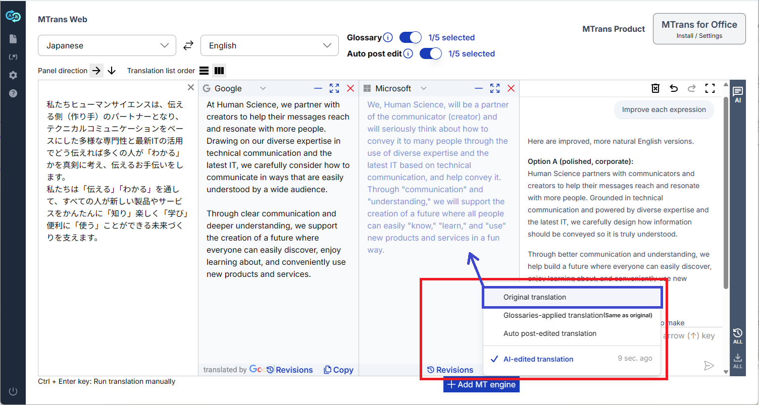
Task: Clear the AI chat with delete icon
Action: (x=655, y=88)
